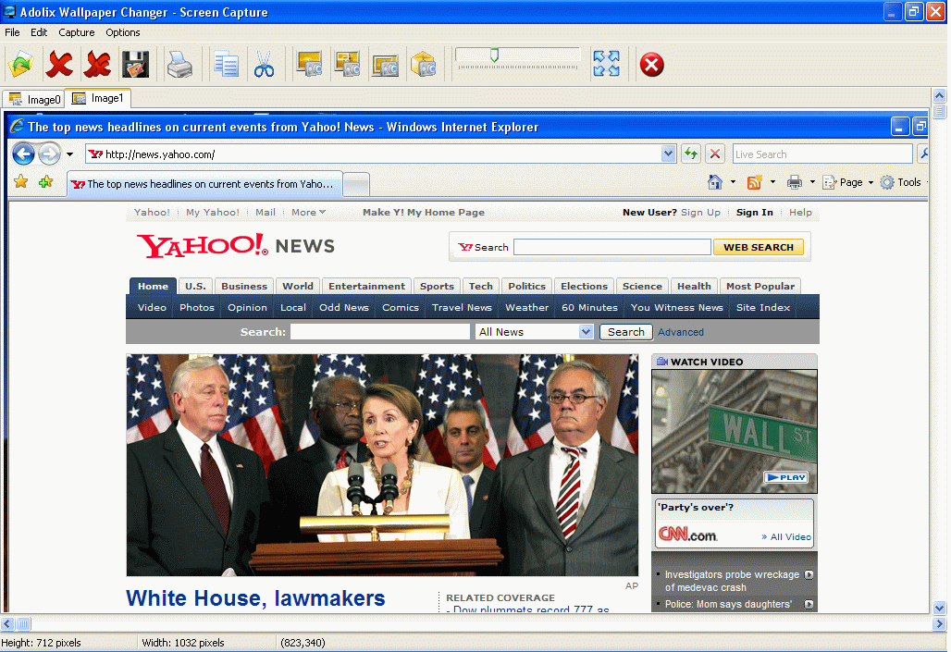Expand IE recent pages dropdown arrow
Screen dimensions: 951x652
pyautogui.click(x=69, y=154)
